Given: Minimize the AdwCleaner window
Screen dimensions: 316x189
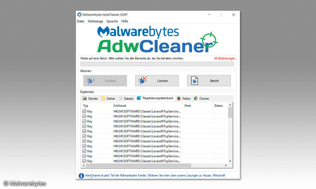Looking at the screenshot, I should 209,15.
